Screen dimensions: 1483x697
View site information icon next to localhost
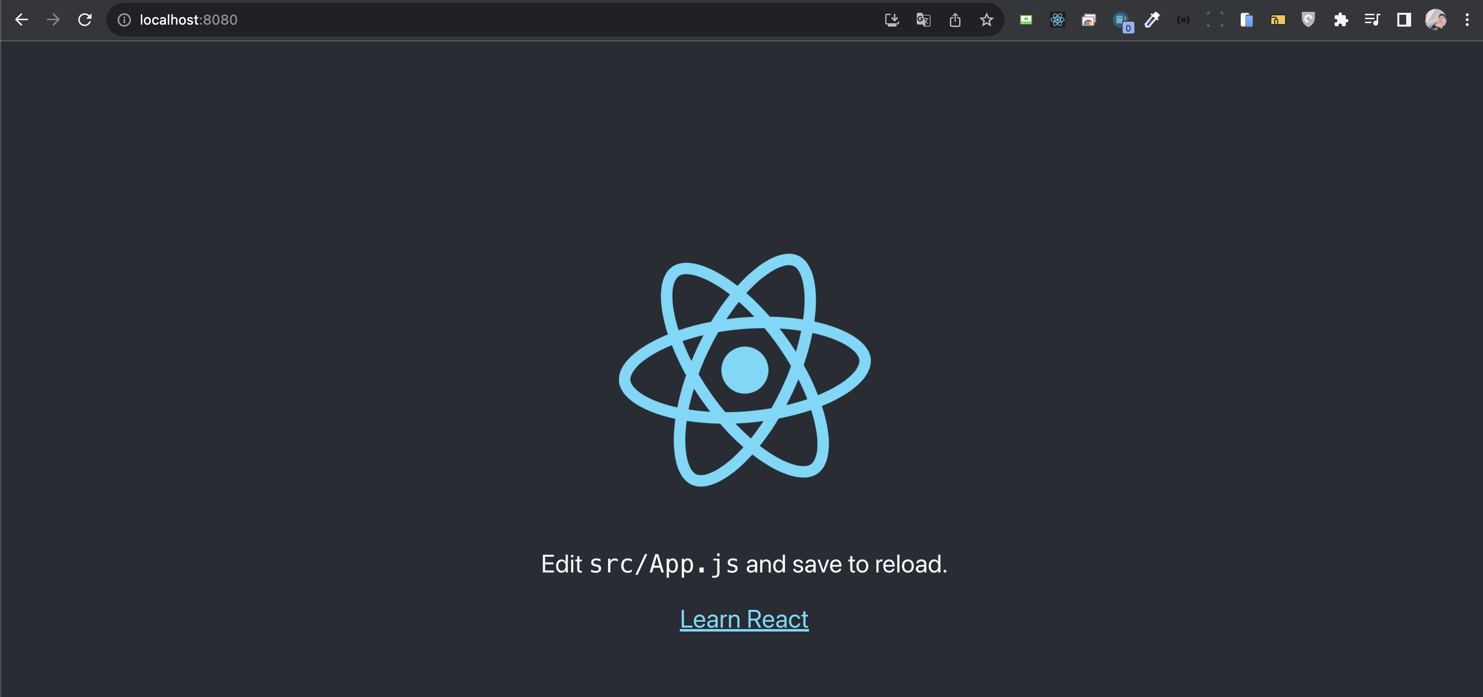tap(124, 20)
